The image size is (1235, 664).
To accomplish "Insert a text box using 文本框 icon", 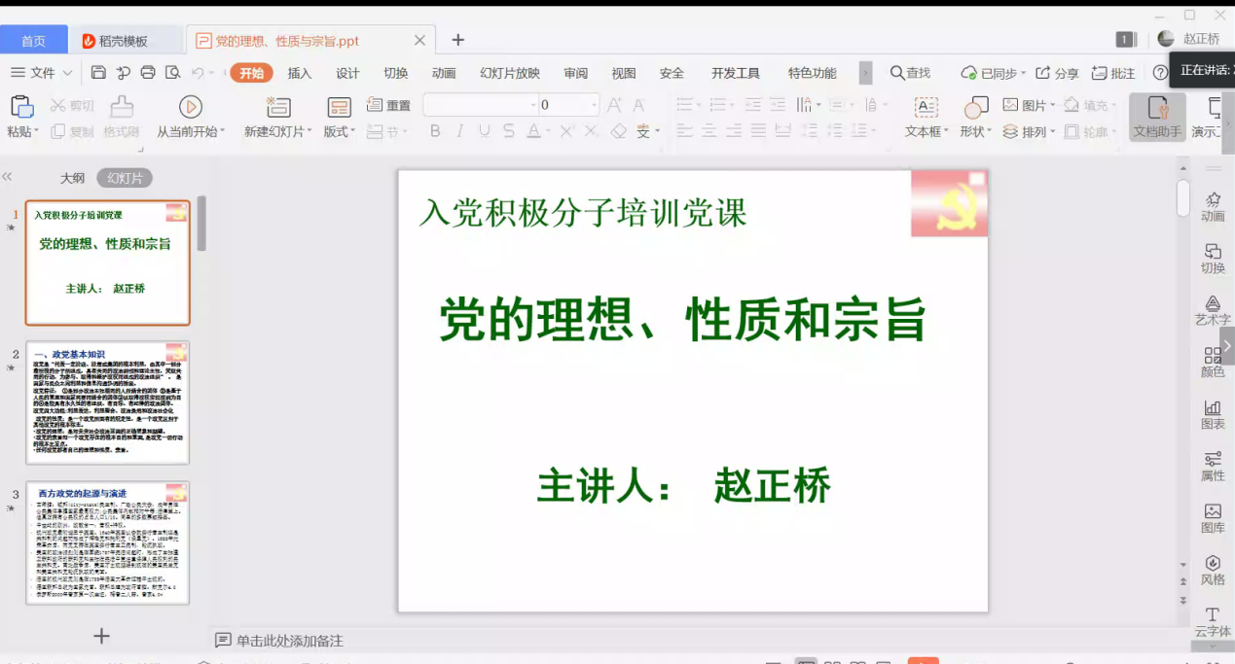I will tap(926, 107).
